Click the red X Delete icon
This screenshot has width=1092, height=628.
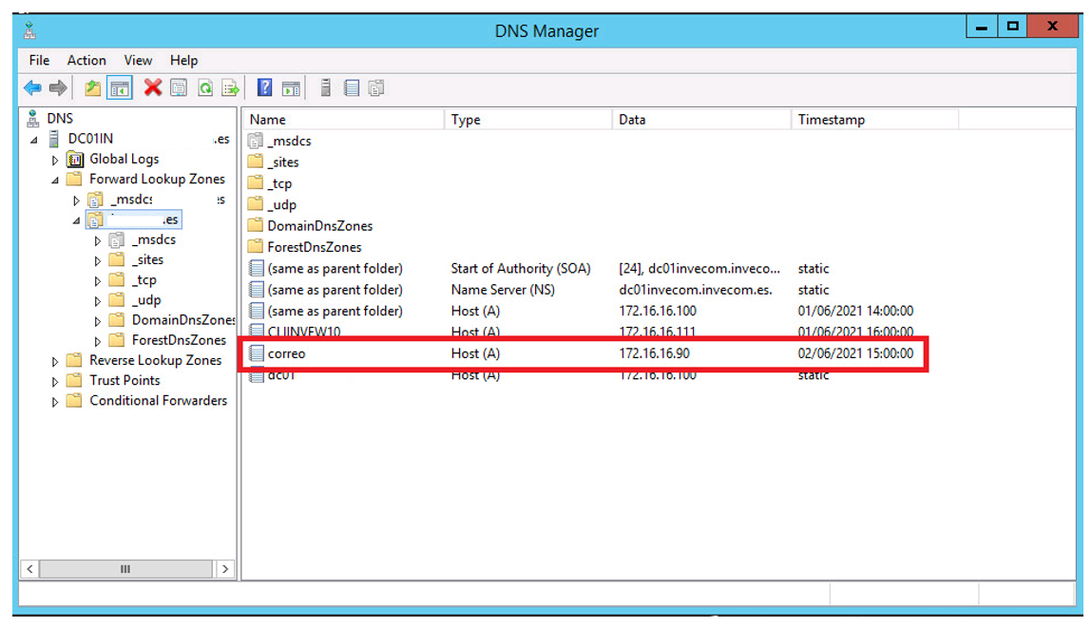[x=152, y=87]
